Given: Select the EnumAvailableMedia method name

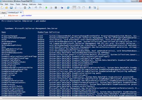Looking at the screenshot, I should [x=11, y=60].
